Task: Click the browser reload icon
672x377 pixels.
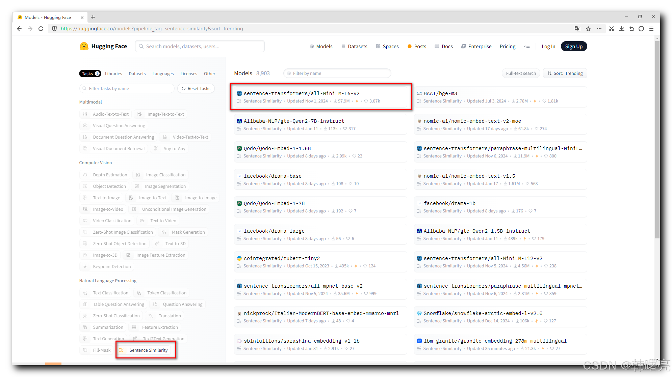Action: (41, 29)
